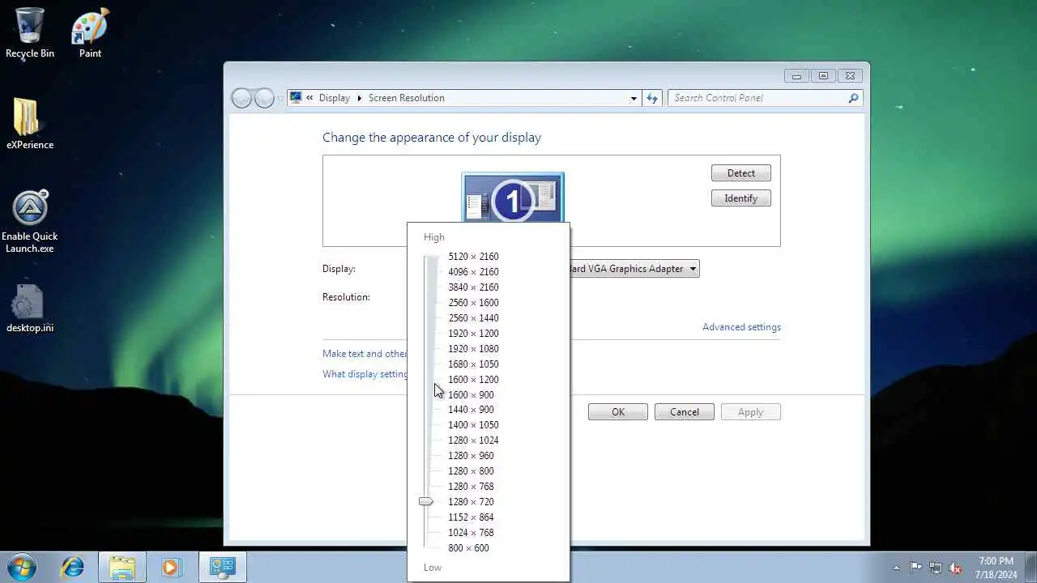This screenshot has height=583, width=1037.
Task: Open the Paint desktop shortcut
Action: coord(90,32)
